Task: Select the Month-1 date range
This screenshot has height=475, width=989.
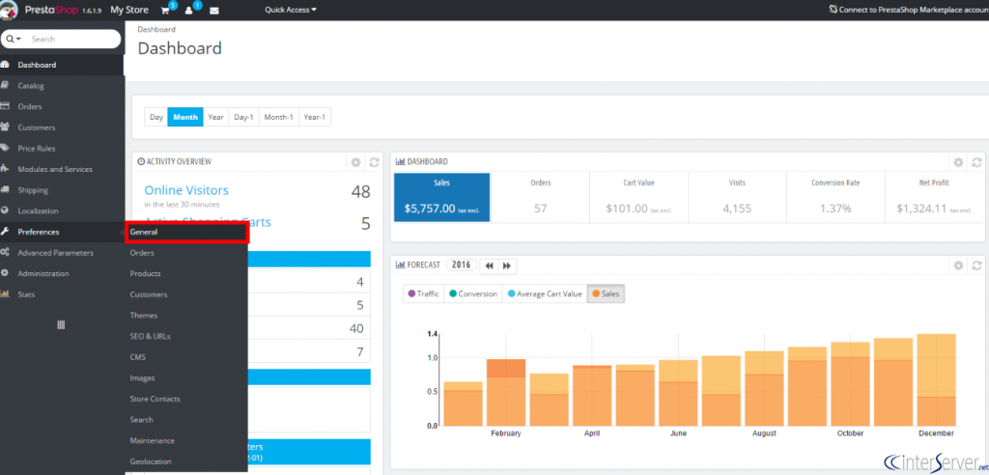Action: point(278,118)
